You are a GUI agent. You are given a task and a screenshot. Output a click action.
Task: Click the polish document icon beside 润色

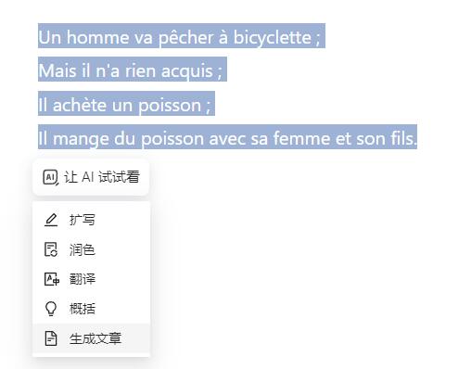(51, 249)
